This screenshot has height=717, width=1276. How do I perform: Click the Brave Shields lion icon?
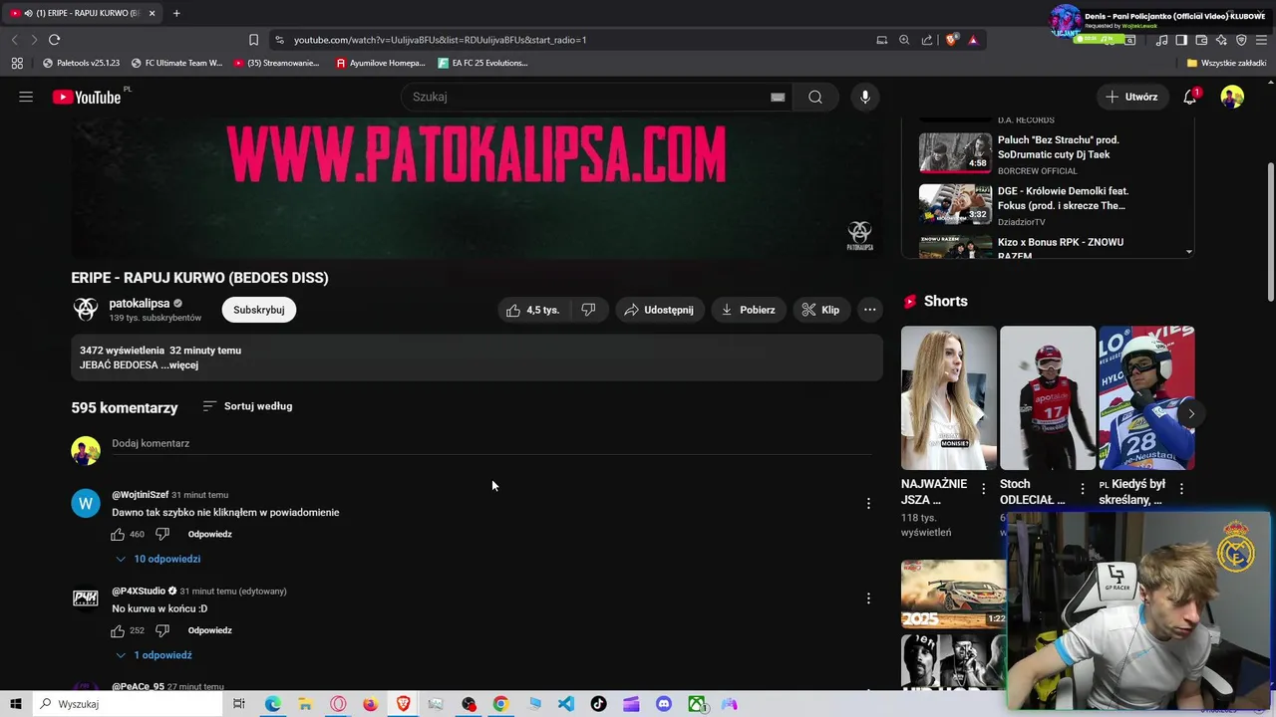click(x=951, y=40)
